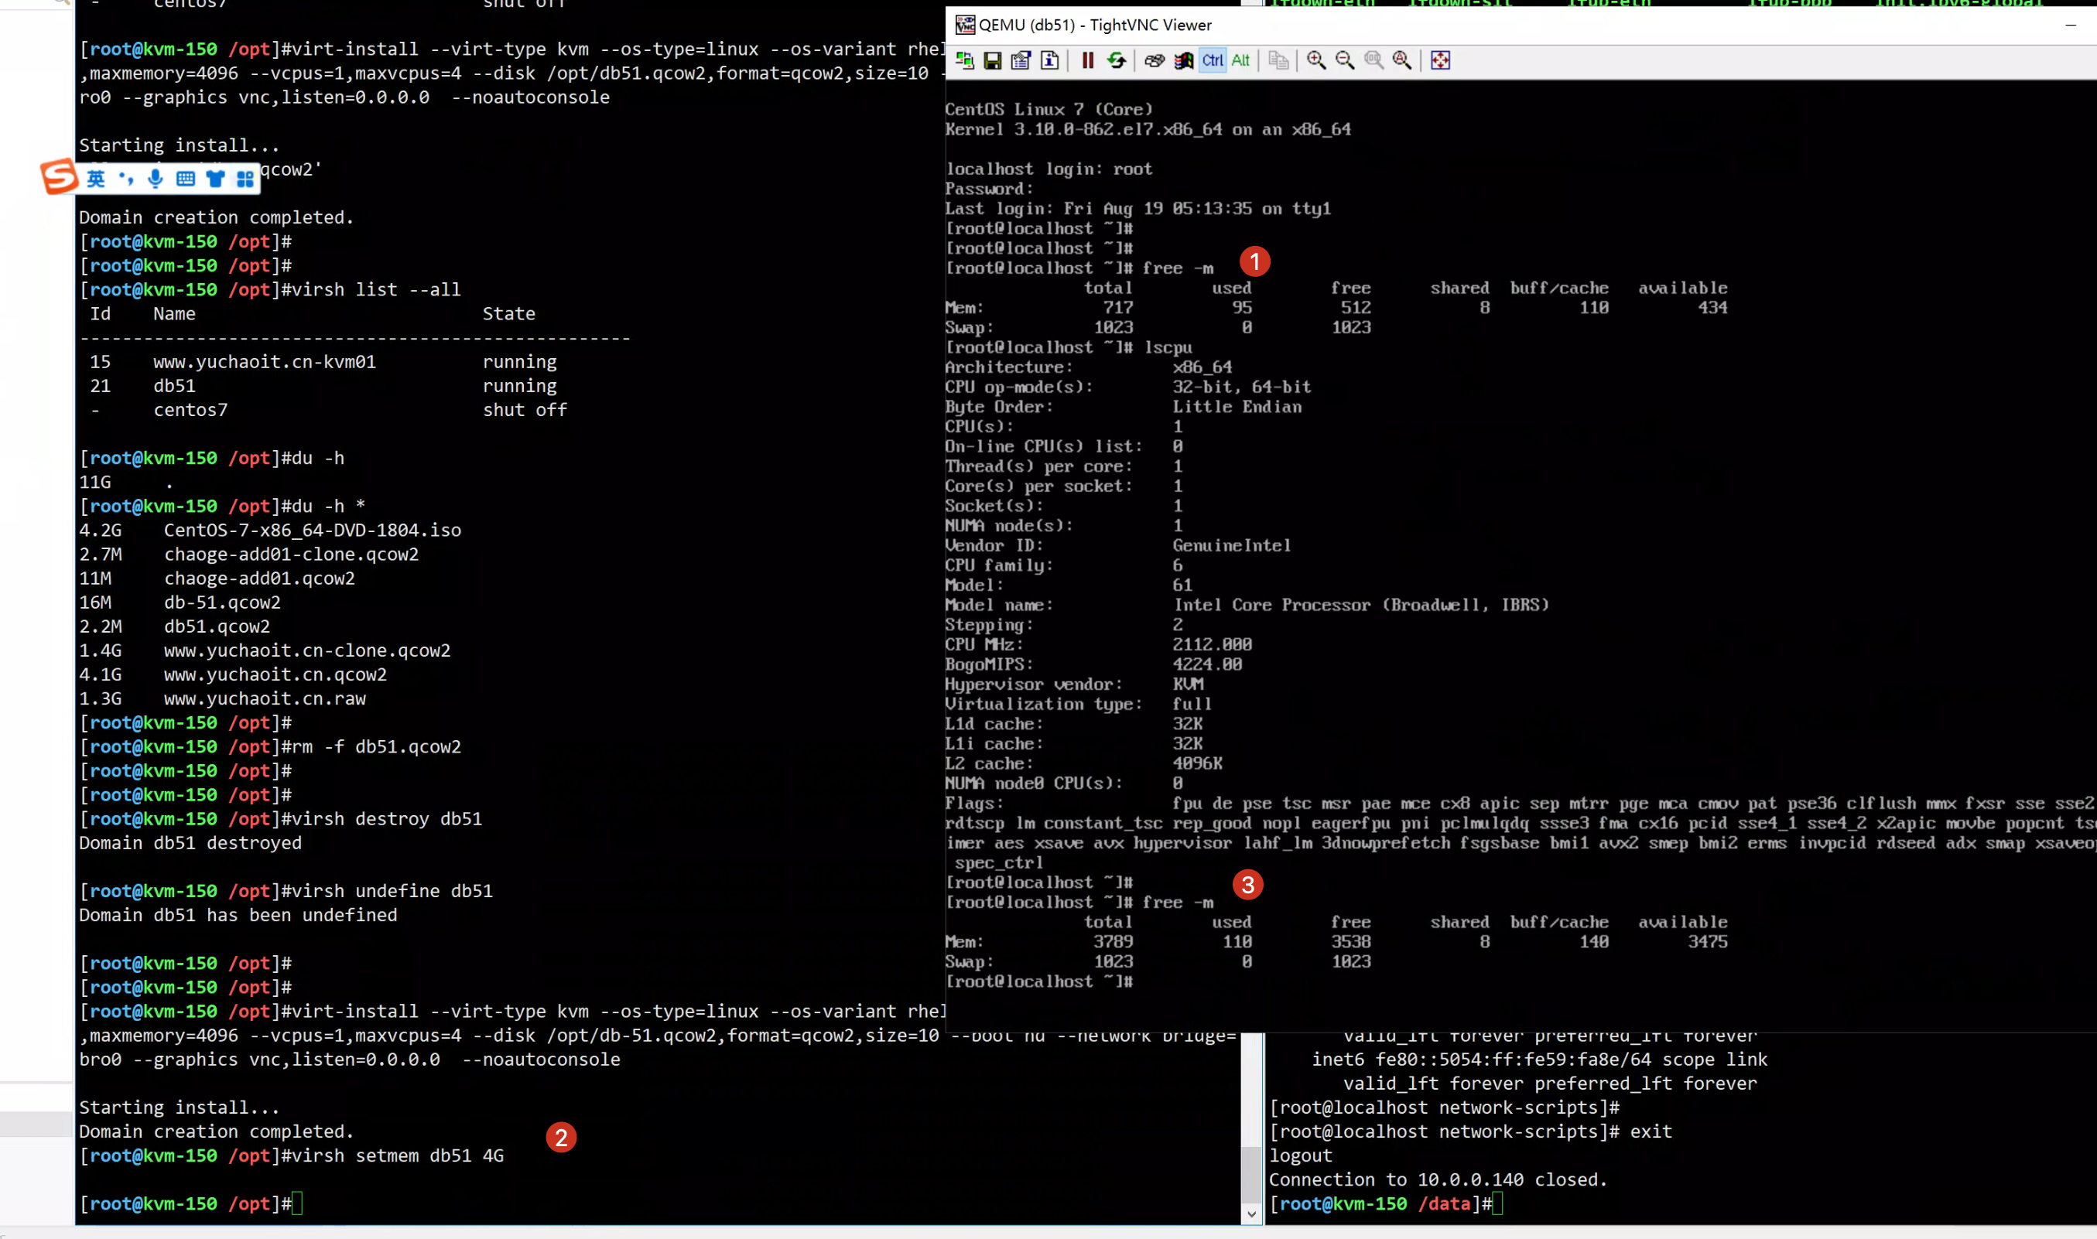The height and width of the screenshot is (1239, 2097).
Task: Send Ctrl+Alt+Del using the toolbar icon
Action: tap(1155, 60)
